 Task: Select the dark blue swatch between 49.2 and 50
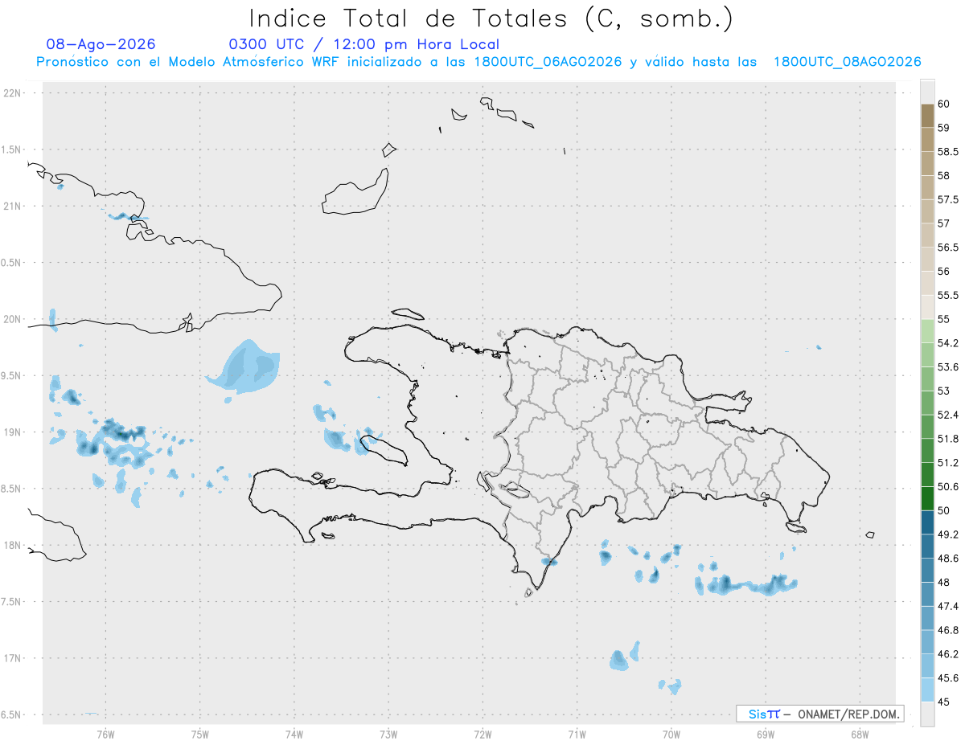click(927, 522)
